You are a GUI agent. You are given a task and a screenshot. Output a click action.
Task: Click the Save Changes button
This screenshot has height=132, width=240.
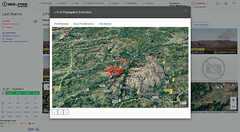[x=201, y=25]
